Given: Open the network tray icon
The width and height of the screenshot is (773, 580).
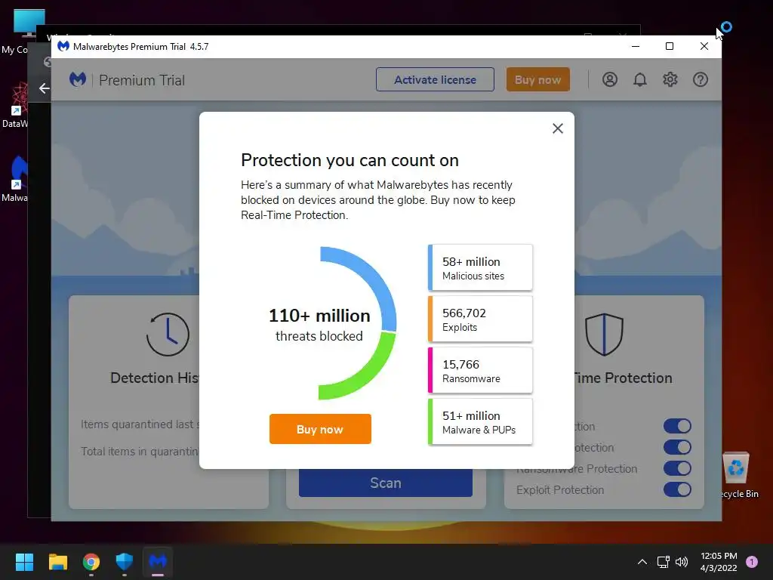Looking at the screenshot, I should pyautogui.click(x=663, y=562).
